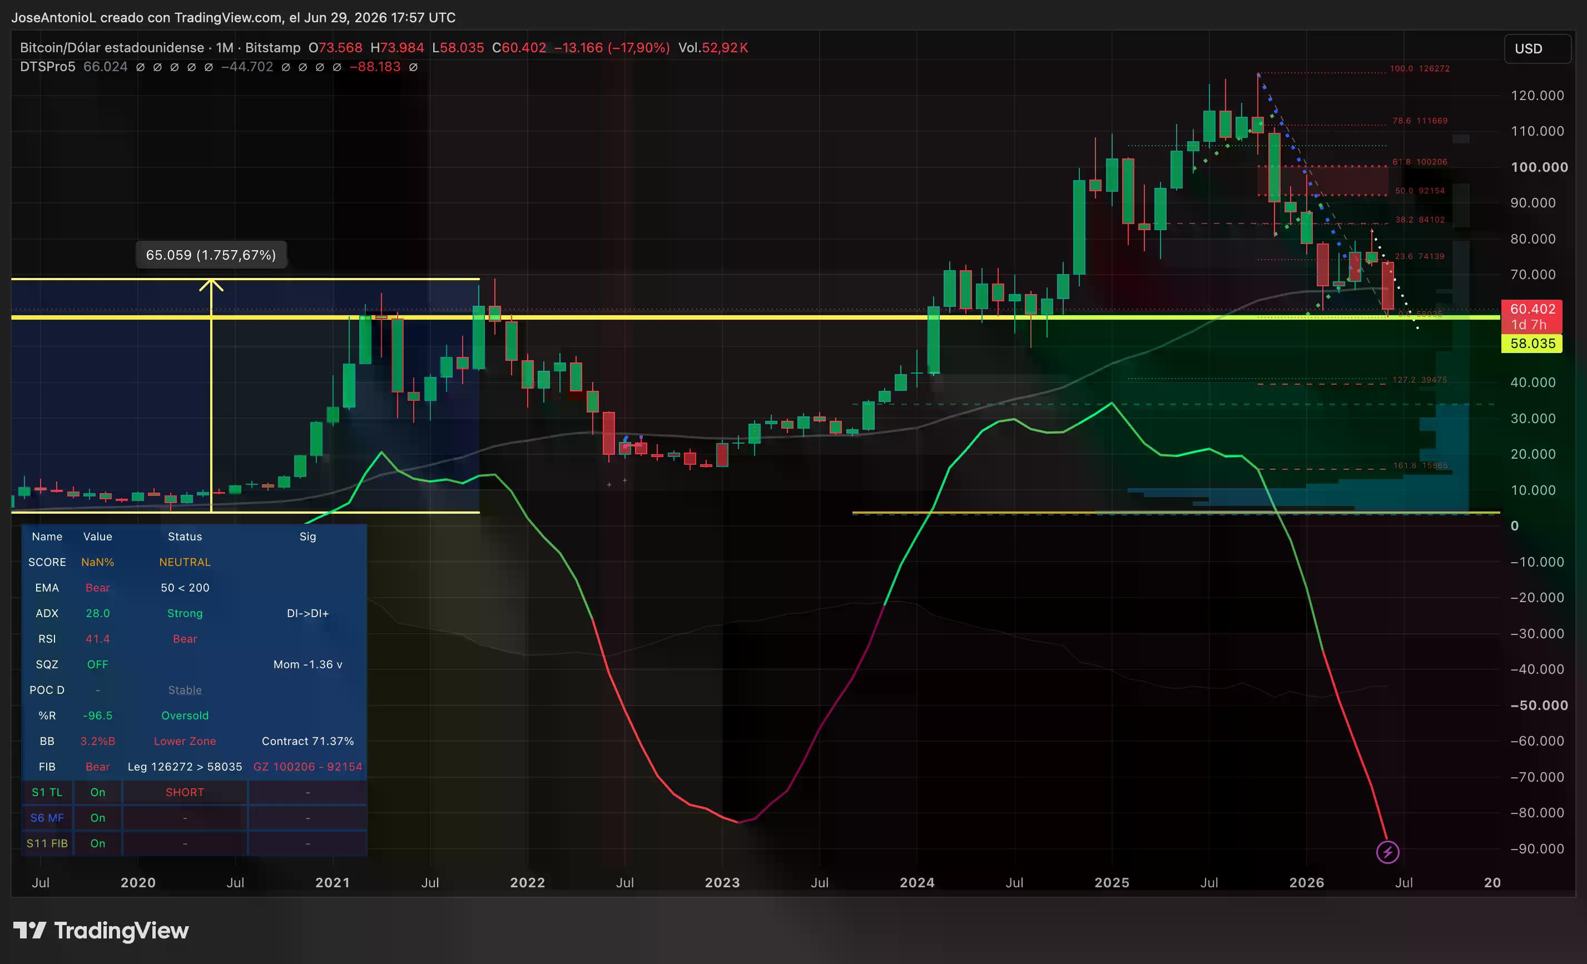
Task: Click the Fibonacci label 50.0 92154
Action: (x=1420, y=191)
